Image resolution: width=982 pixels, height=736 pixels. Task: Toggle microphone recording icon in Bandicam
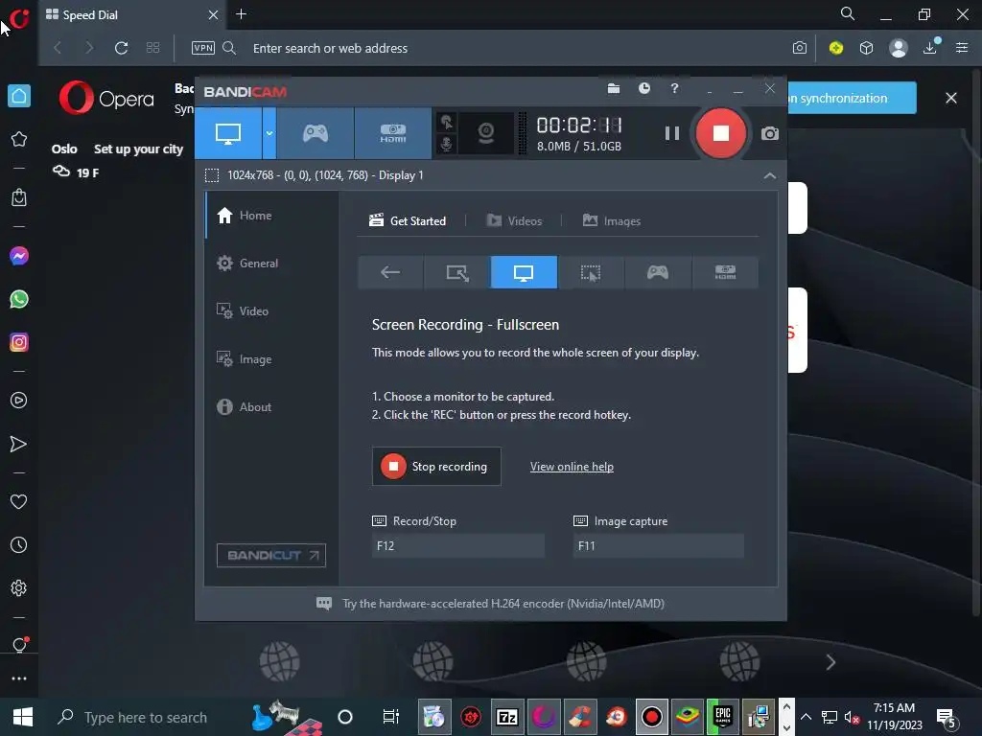point(446,144)
